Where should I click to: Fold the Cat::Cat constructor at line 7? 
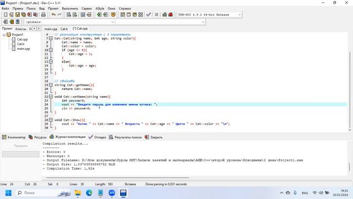pos(51,38)
